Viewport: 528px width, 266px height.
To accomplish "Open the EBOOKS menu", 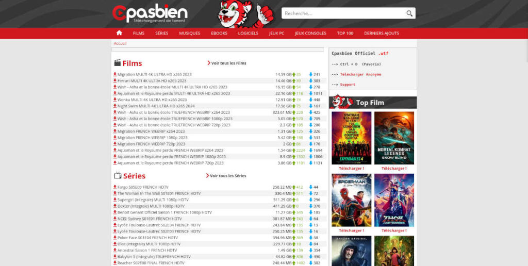I will click(x=219, y=34).
